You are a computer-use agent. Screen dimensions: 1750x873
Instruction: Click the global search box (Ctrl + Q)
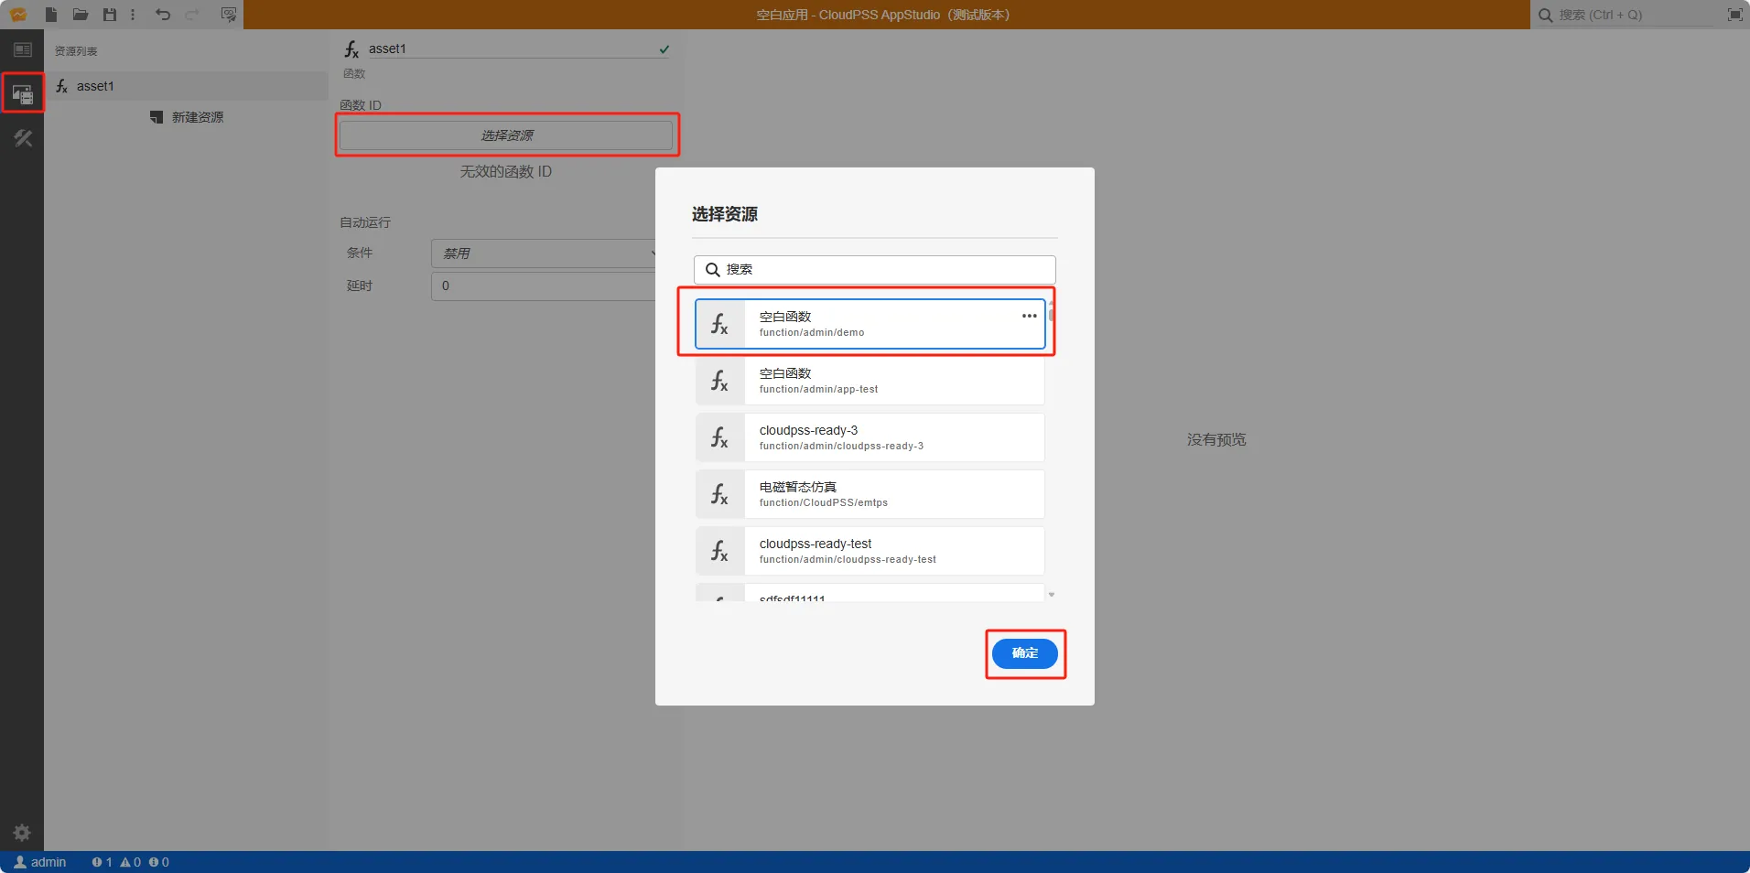coord(1625,15)
